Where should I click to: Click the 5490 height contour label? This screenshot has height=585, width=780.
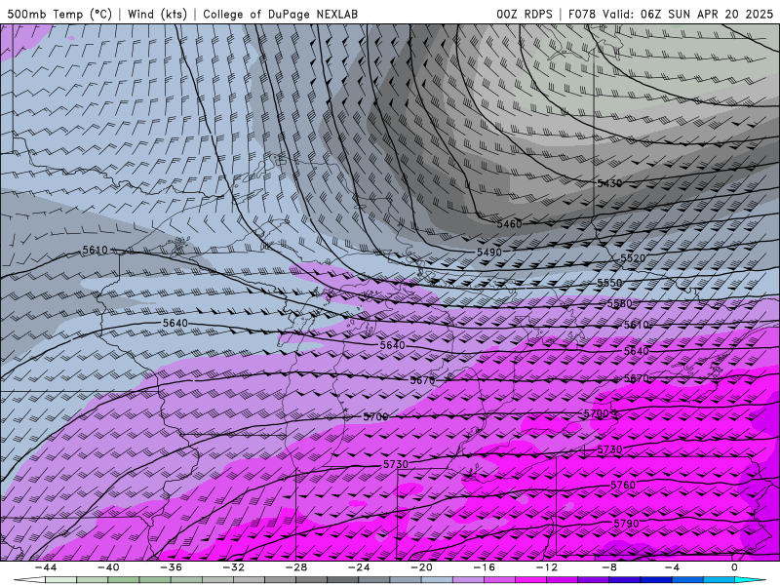click(489, 253)
